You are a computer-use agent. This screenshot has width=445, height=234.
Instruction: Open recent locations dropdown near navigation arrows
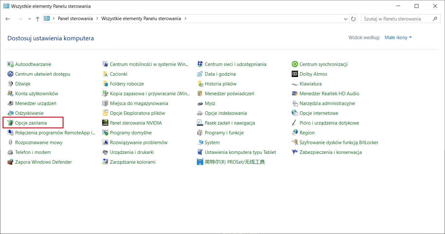[x=29, y=19]
